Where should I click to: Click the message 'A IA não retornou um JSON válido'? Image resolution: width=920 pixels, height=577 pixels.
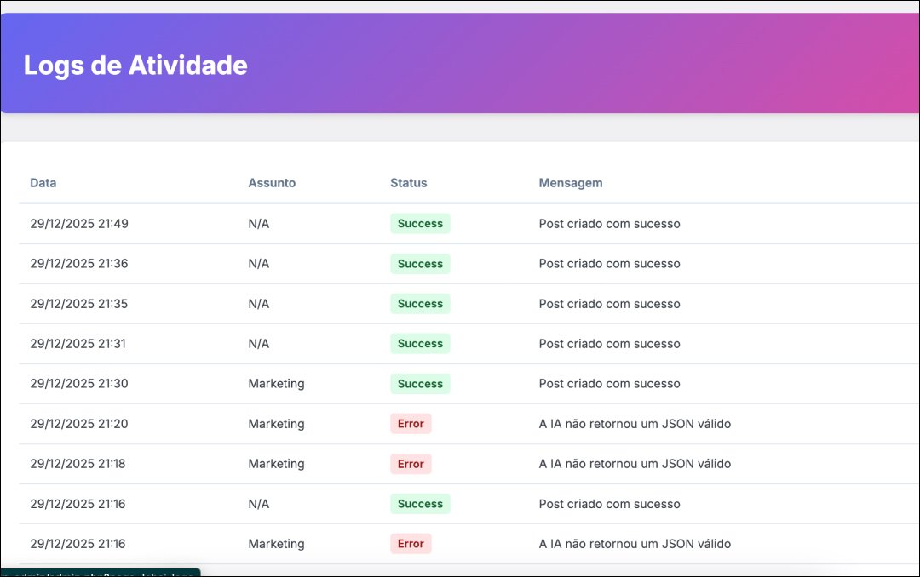634,423
